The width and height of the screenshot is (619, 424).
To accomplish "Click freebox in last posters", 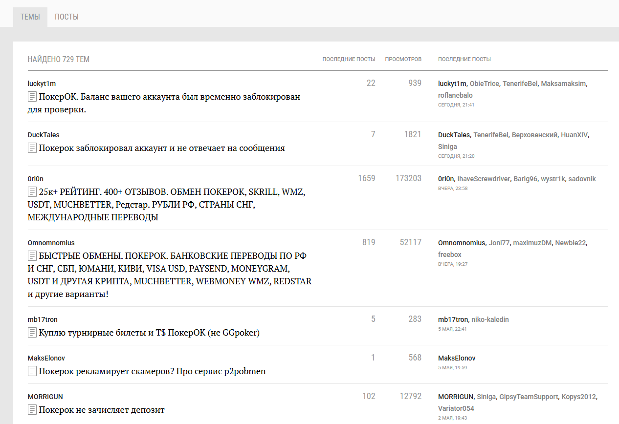I will [450, 254].
